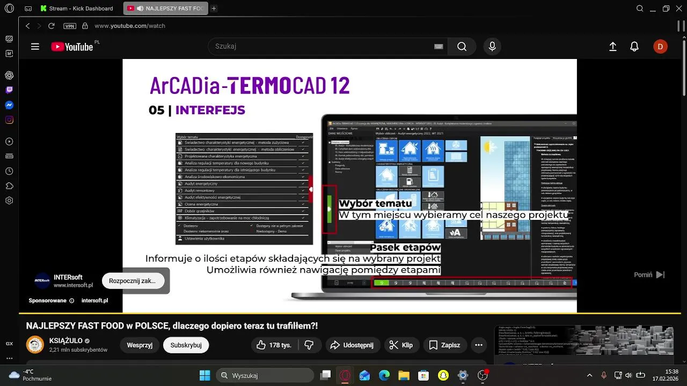Go to YouTube home via logo
Screen dimensions: 687x386
tap(72, 47)
